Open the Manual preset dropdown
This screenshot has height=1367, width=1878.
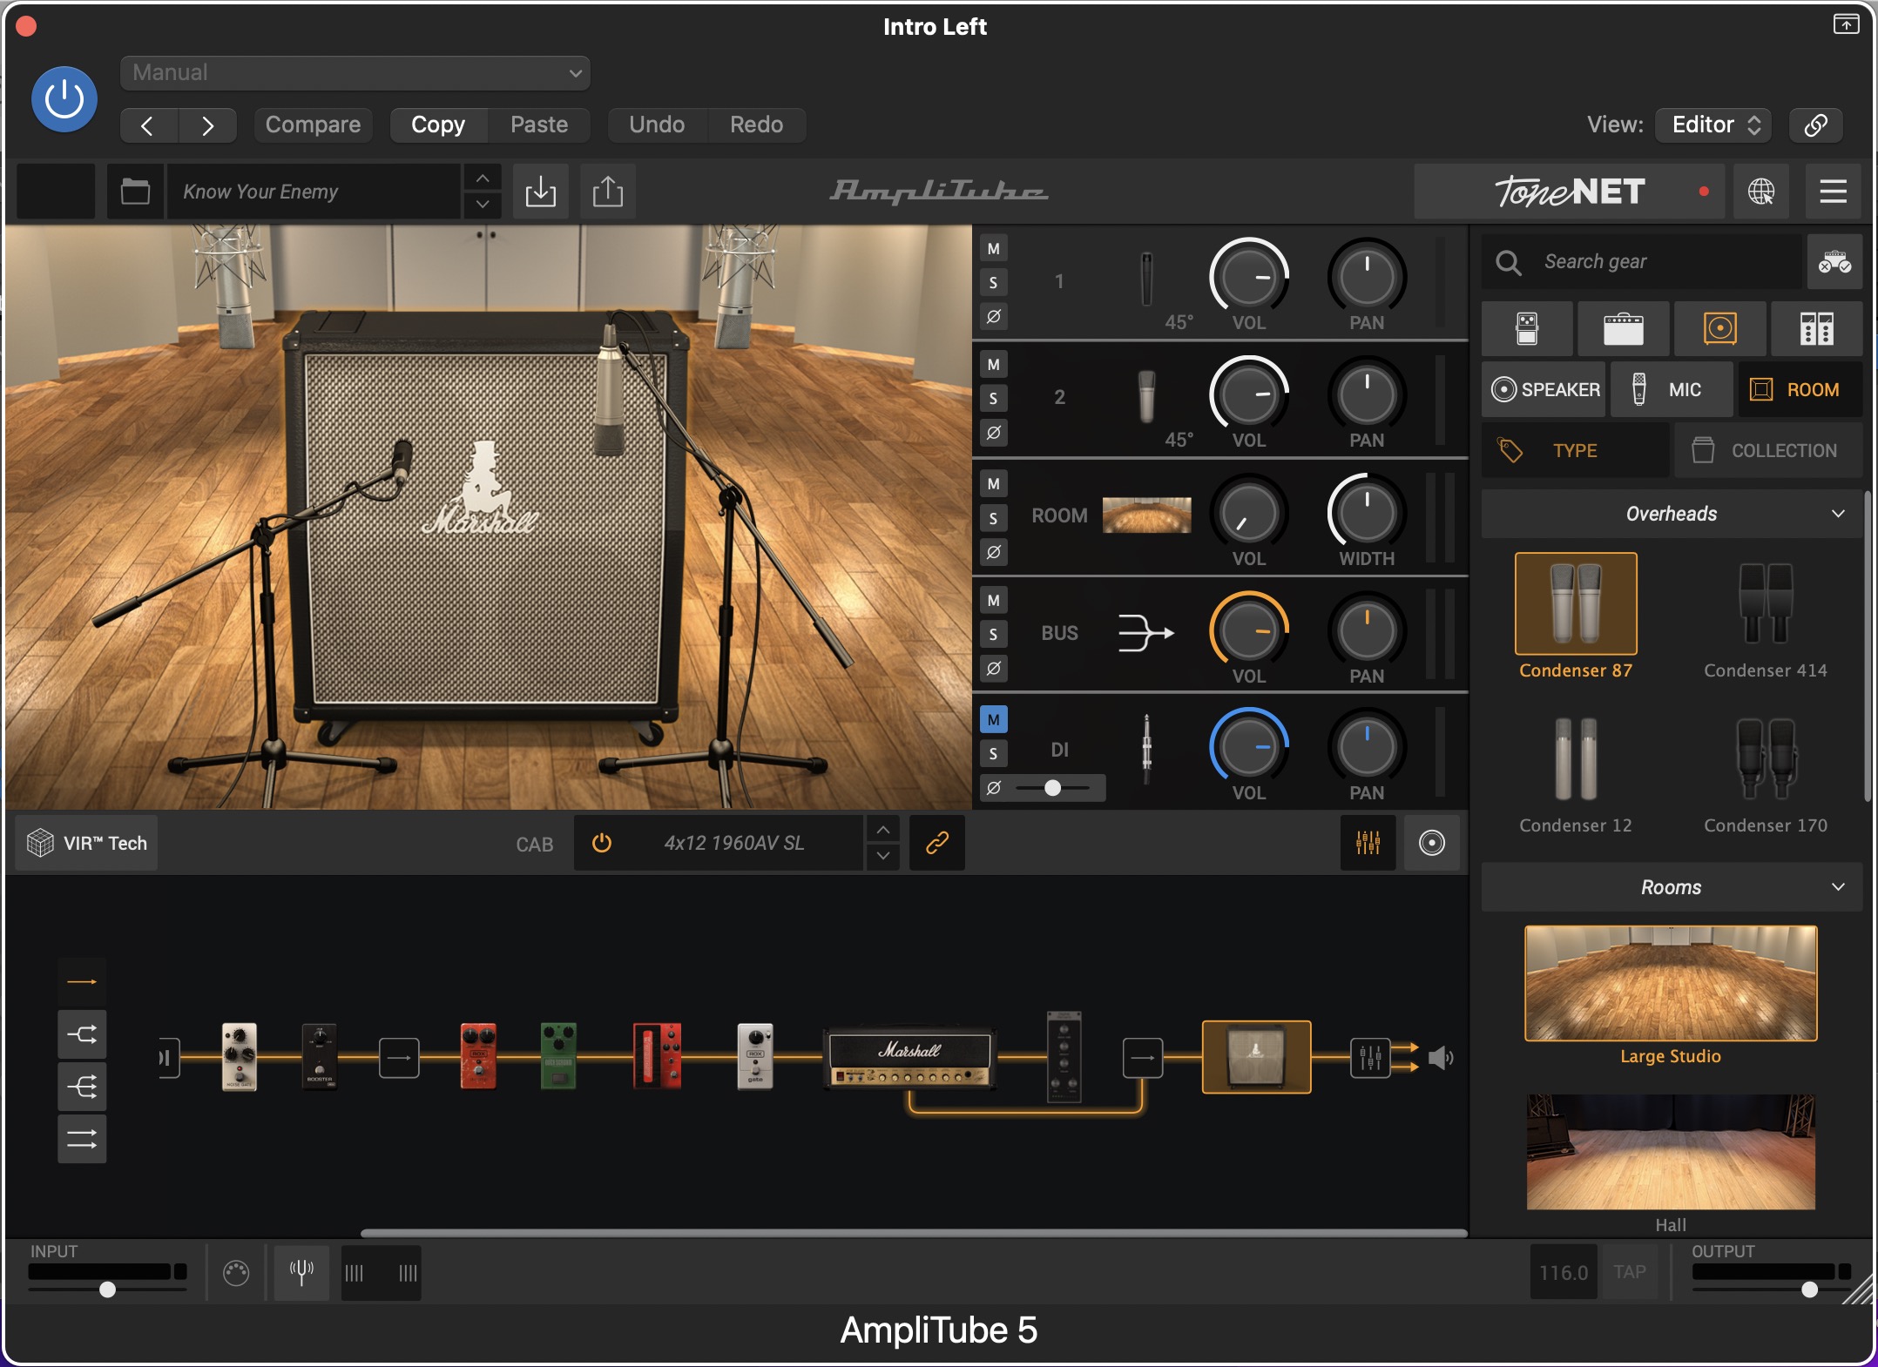coord(355,73)
